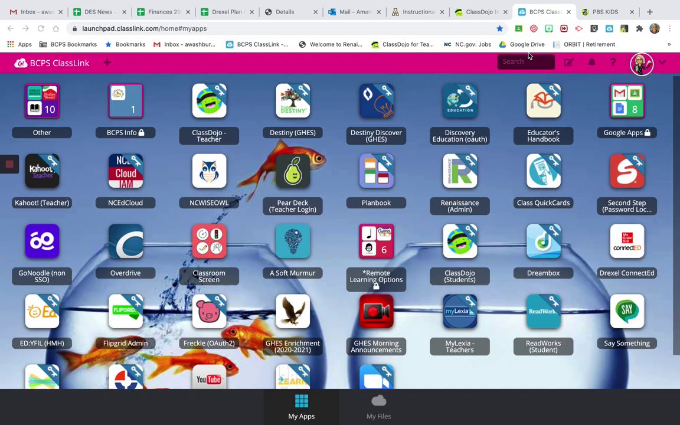
Task: Open GoNoodle (non SSO) app
Action: (42, 241)
